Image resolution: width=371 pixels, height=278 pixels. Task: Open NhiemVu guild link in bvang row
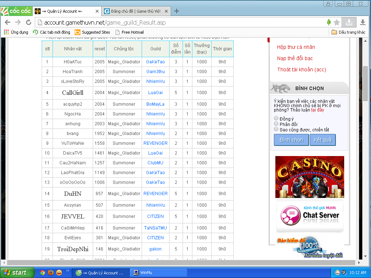(x=155, y=134)
